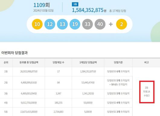This screenshot has width=160, height=116.
Task: Select winning game count 84
Action: click(58, 83)
